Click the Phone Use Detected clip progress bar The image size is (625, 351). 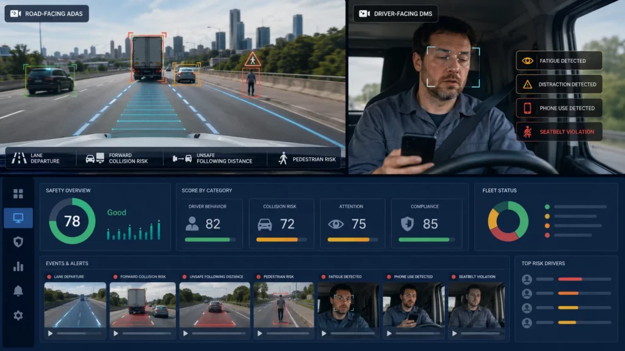(x=417, y=333)
